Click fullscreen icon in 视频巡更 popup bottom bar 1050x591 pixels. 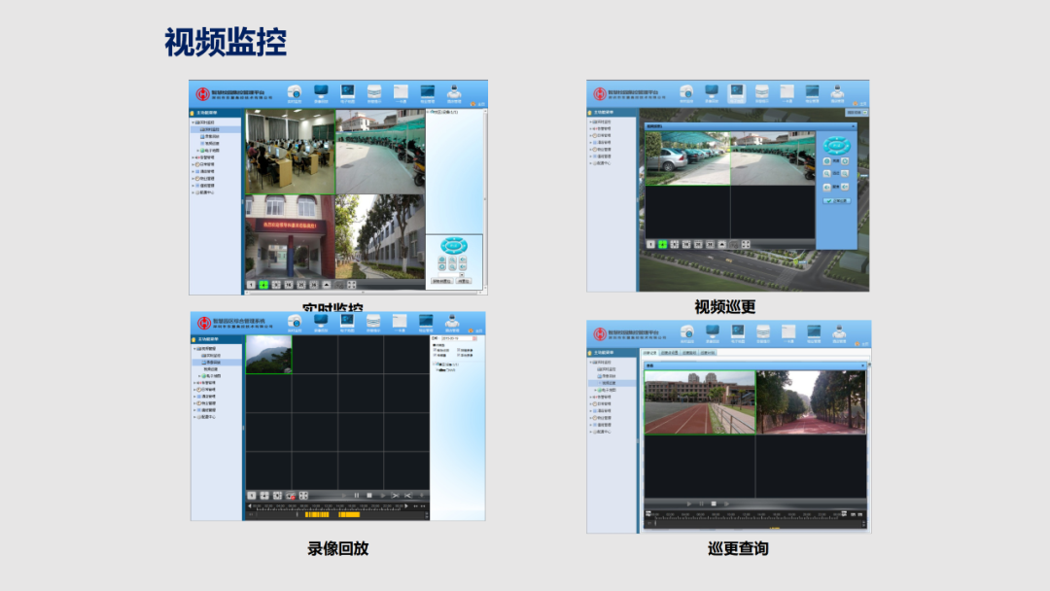coord(746,245)
